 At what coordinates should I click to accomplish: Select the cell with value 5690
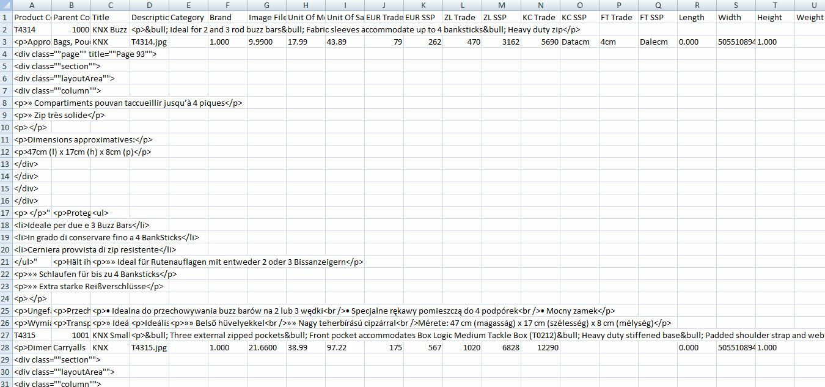[x=540, y=42]
